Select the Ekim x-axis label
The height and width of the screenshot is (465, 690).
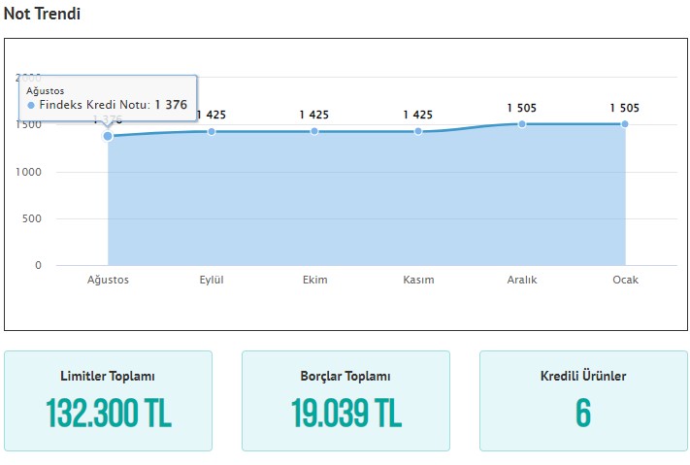pyautogui.click(x=314, y=281)
